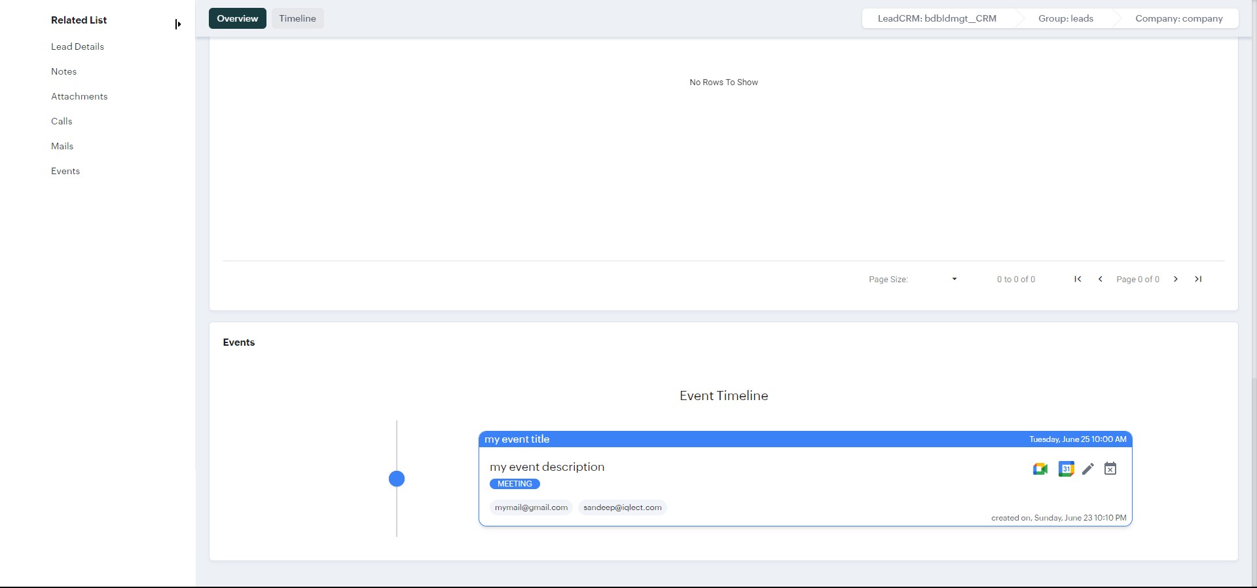1257x588 pixels.
Task: Click the LeadCRM: bdbldmgt_CRM breadcrumb
Action: (937, 18)
